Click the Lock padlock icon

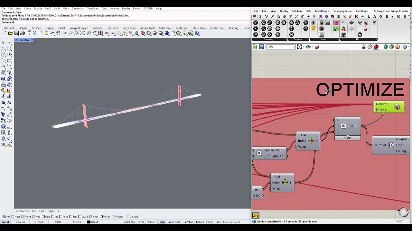(x=137, y=33)
